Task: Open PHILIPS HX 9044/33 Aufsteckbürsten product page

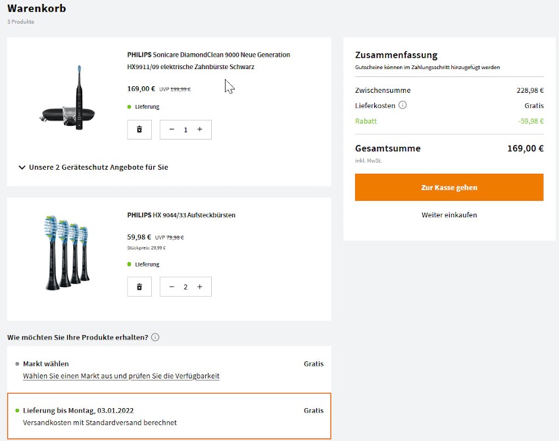Action: [x=182, y=215]
